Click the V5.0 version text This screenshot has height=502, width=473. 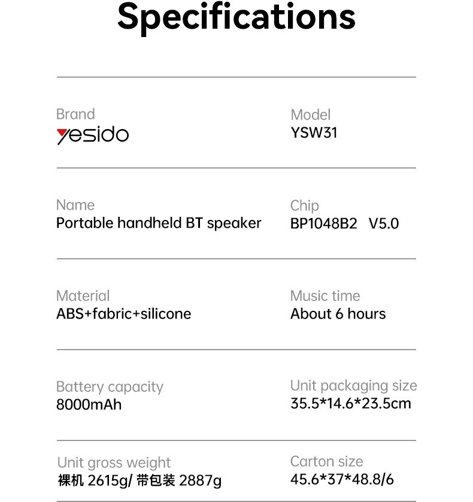(x=384, y=224)
